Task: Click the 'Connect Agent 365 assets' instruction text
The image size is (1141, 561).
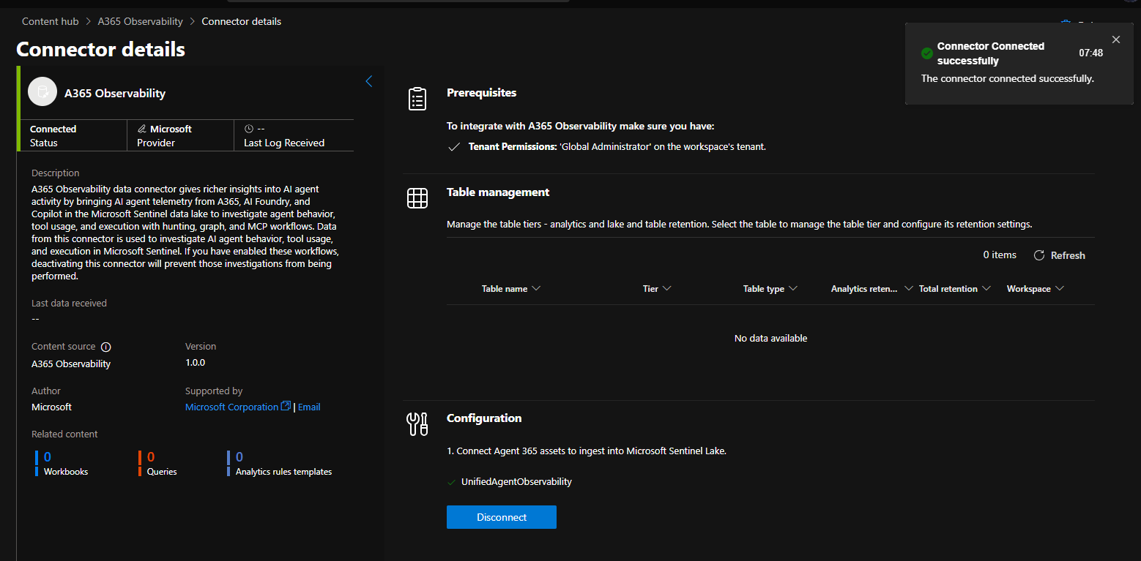Action: (587, 451)
